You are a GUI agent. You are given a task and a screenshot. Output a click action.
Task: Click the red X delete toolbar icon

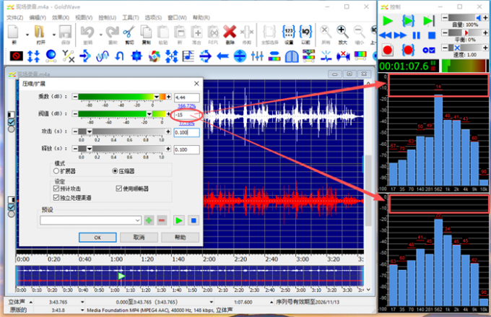pyautogui.click(x=230, y=33)
